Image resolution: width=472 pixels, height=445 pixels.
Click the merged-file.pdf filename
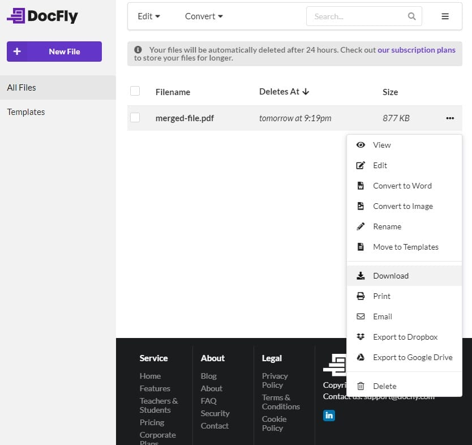click(184, 118)
